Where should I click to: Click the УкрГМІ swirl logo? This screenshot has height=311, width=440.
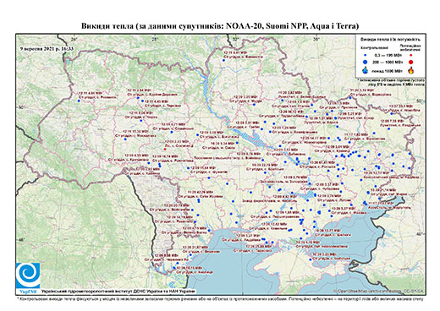[28, 276]
